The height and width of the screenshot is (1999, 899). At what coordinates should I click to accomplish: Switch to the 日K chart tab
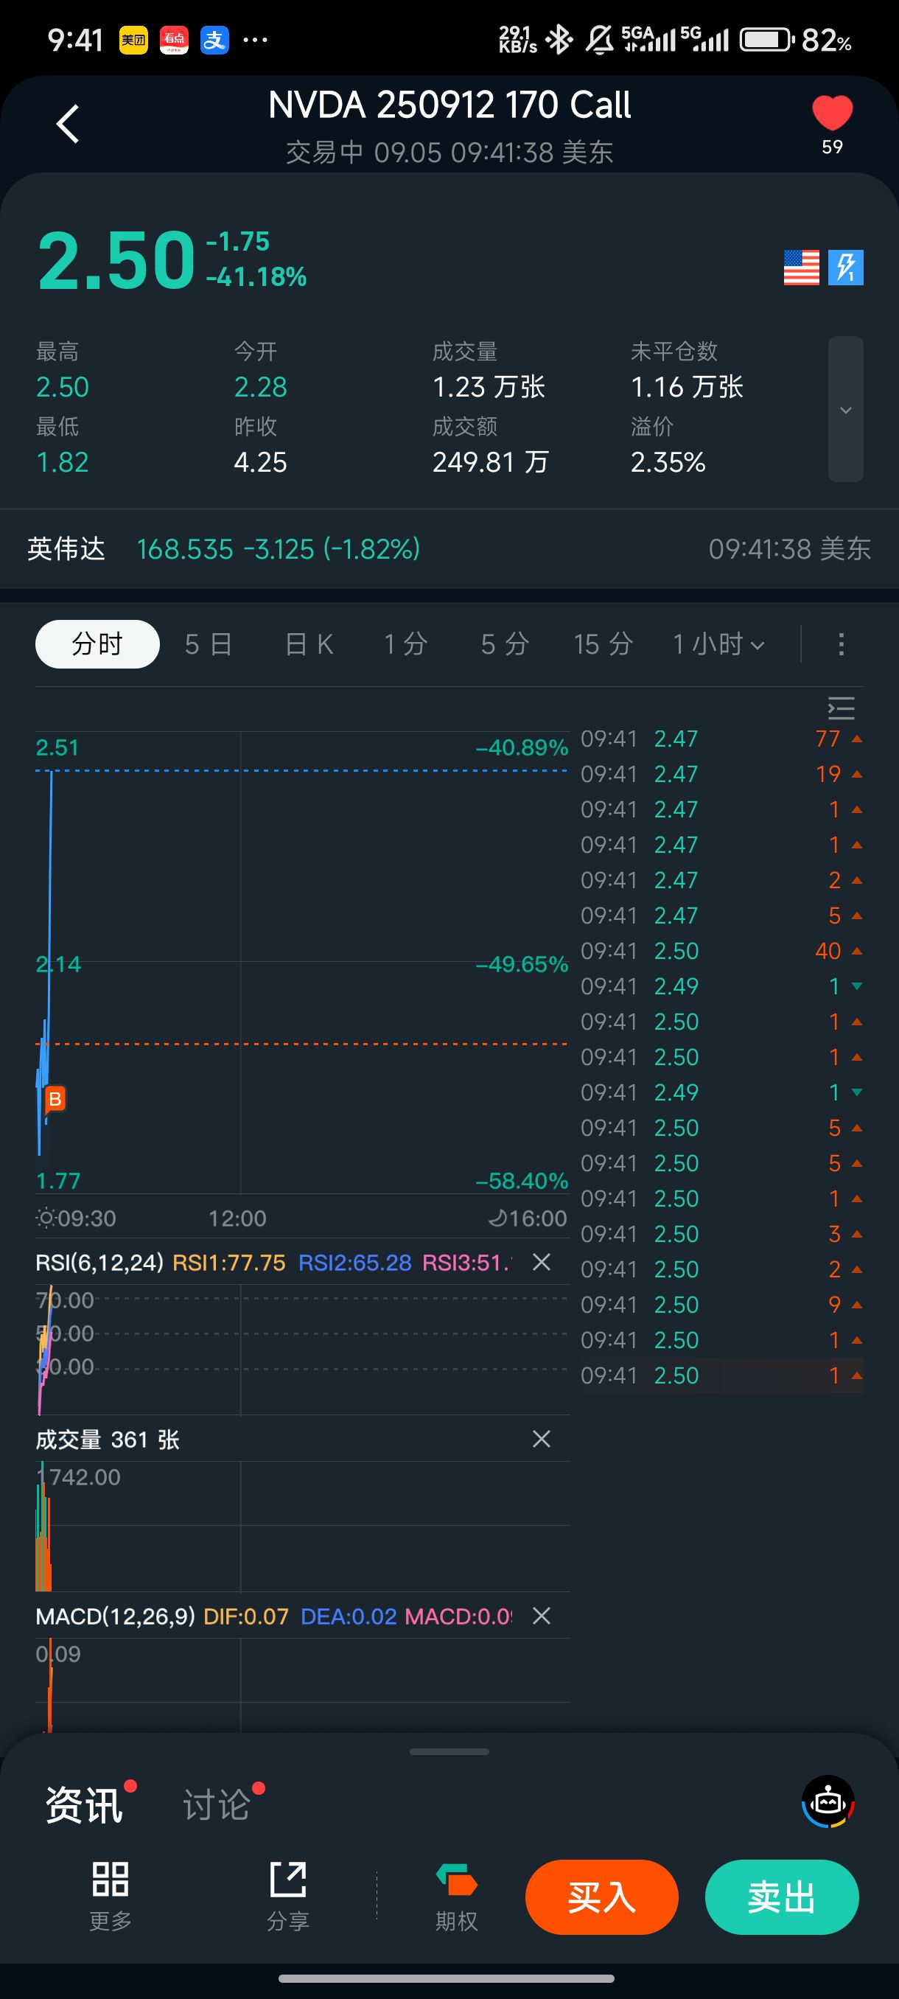(x=309, y=644)
